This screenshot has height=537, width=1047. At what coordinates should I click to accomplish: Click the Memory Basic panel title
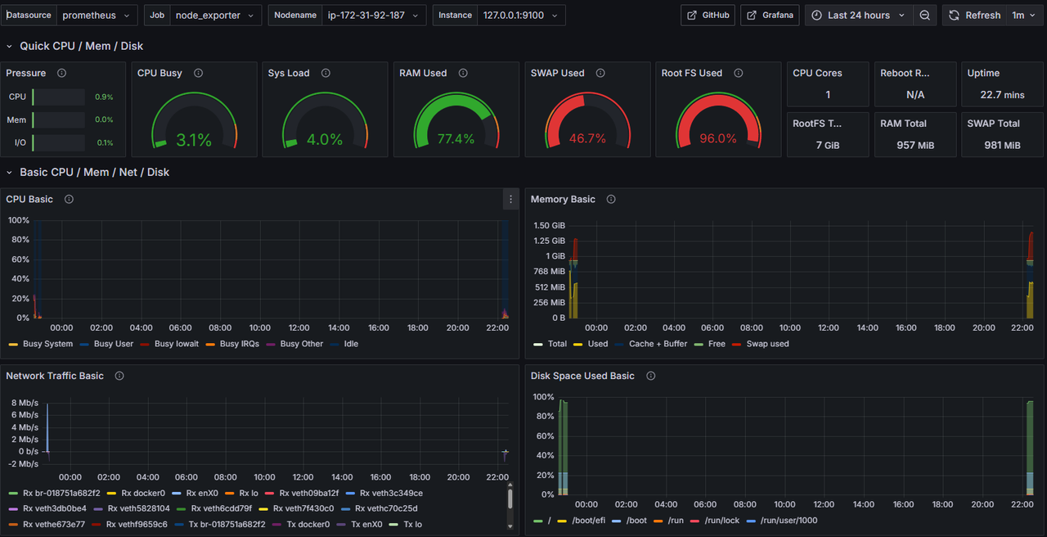tap(563, 199)
